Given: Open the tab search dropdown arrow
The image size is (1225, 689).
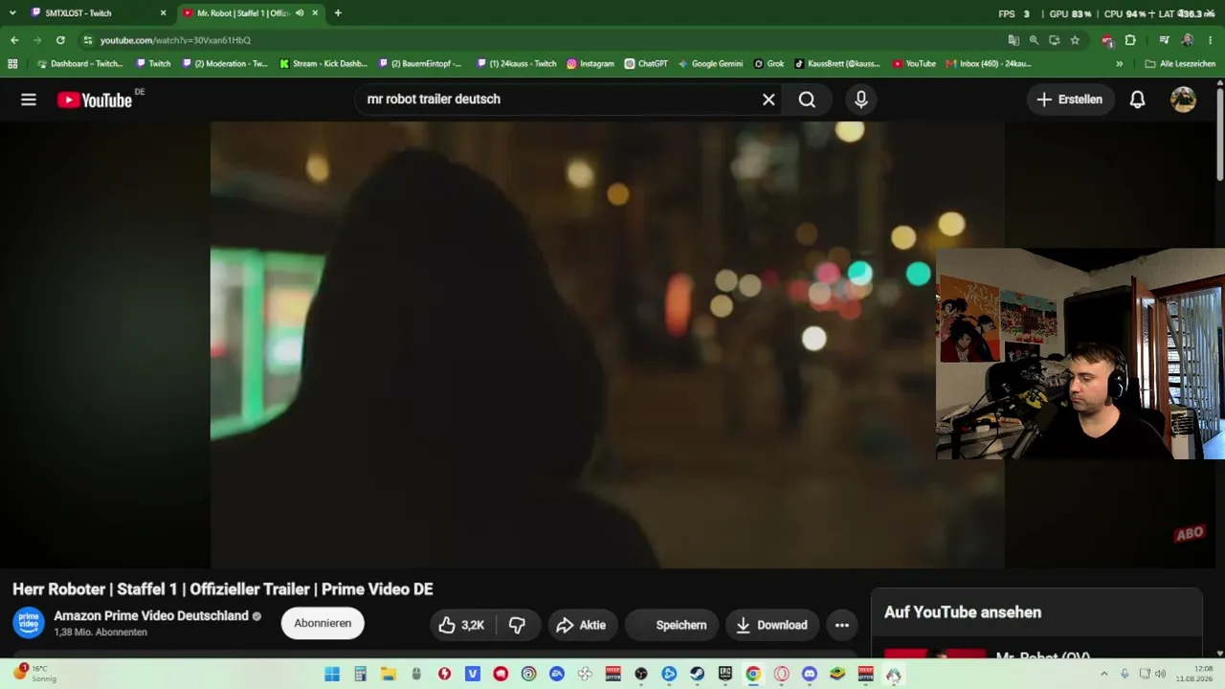Looking at the screenshot, I should coord(12,13).
